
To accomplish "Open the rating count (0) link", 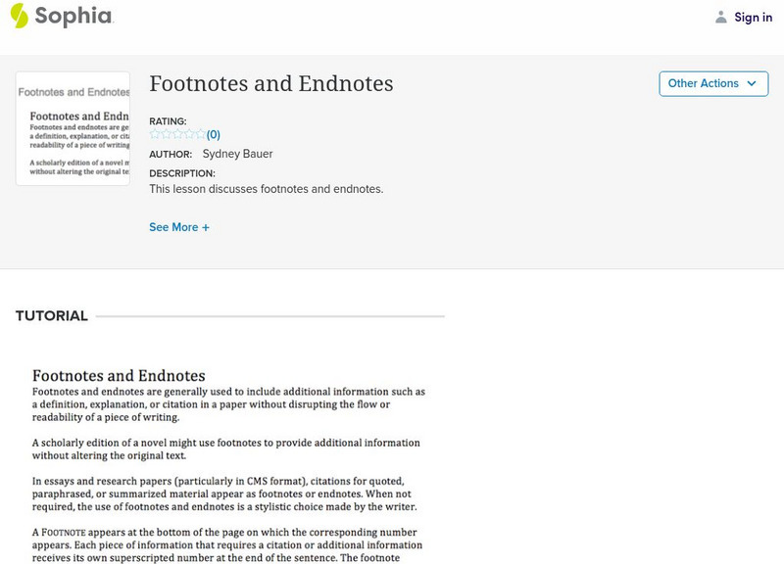I will 214,135.
